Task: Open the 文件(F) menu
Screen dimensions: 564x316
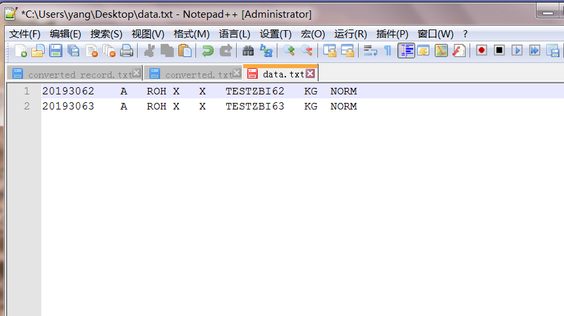Action: (24, 34)
